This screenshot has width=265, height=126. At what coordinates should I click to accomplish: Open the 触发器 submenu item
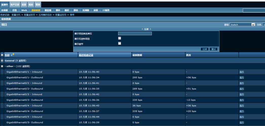tap(48, 10)
